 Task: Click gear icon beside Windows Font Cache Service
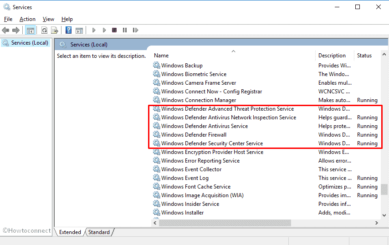(x=157, y=186)
